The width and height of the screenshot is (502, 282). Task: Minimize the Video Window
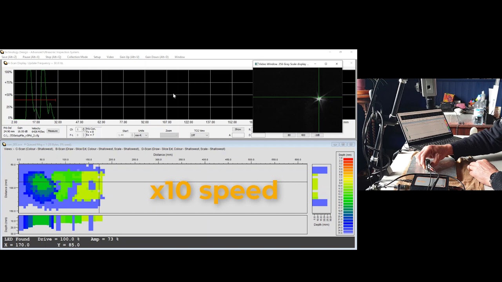(x=315, y=64)
